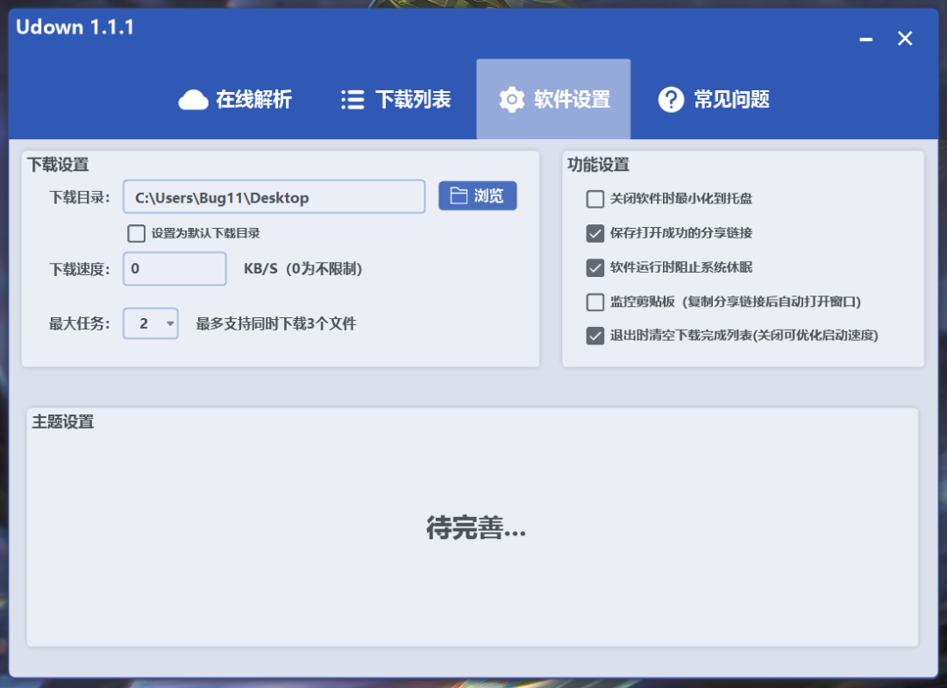947x688 pixels.
Task: Click the cloud icon for 在线解析
Action: point(193,100)
